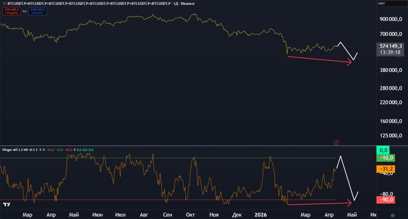Screen dimensions: 408x219
Task: Click the red ПРОДАТЬ sell button
Action: click(x=12, y=11)
